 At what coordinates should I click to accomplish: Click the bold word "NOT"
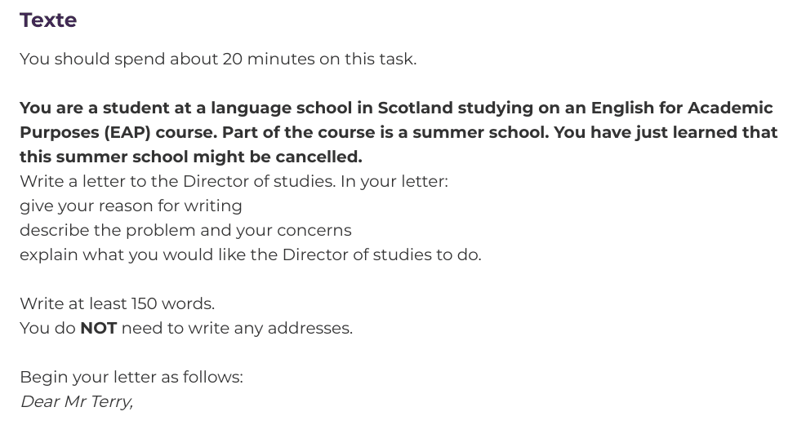pos(98,328)
